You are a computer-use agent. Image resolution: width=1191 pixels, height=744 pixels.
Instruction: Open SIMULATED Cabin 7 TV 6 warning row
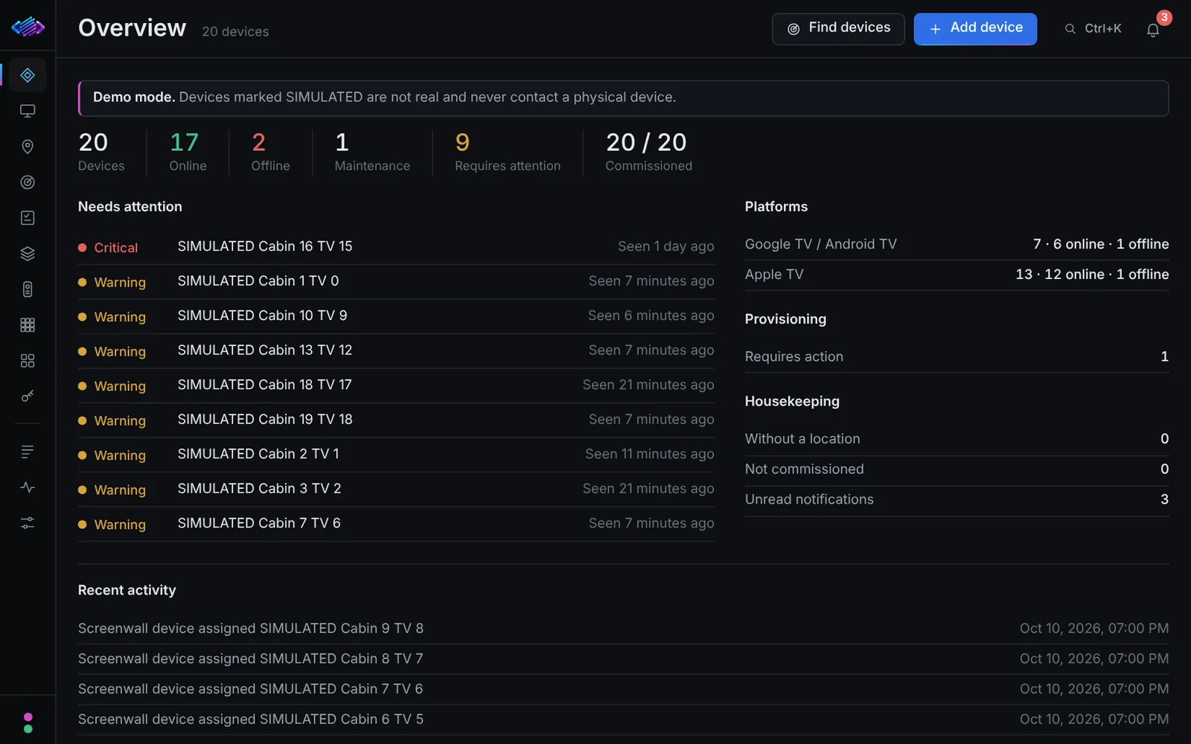tap(396, 524)
